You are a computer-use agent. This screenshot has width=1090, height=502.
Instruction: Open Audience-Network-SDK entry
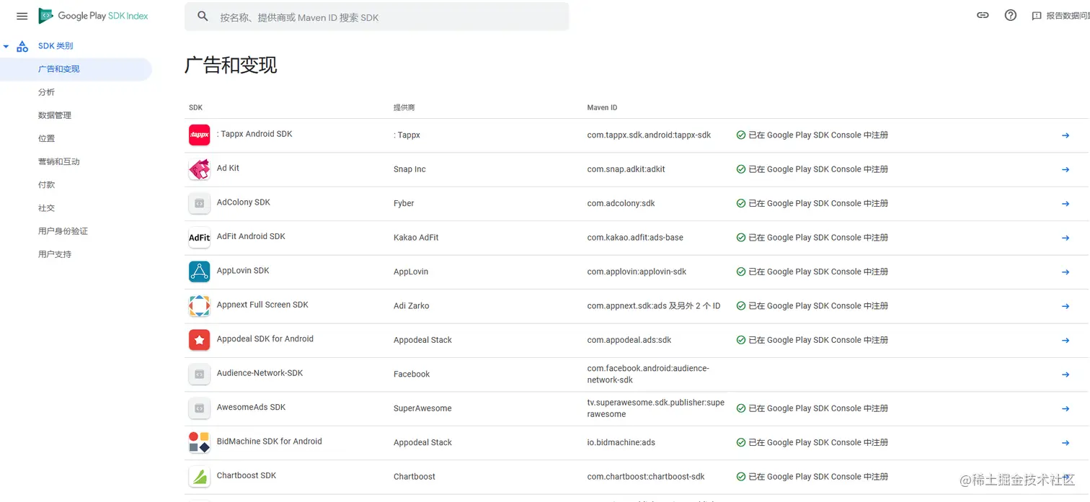[260, 373]
